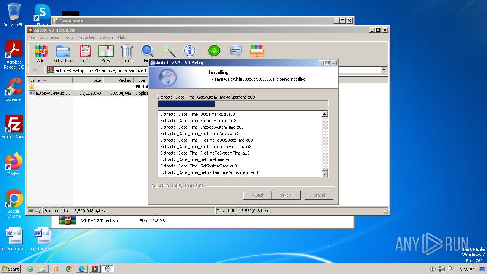Viewport: 487px width, 274px height.
Task: Click the Info toolbar icon
Action: [x=189, y=51]
